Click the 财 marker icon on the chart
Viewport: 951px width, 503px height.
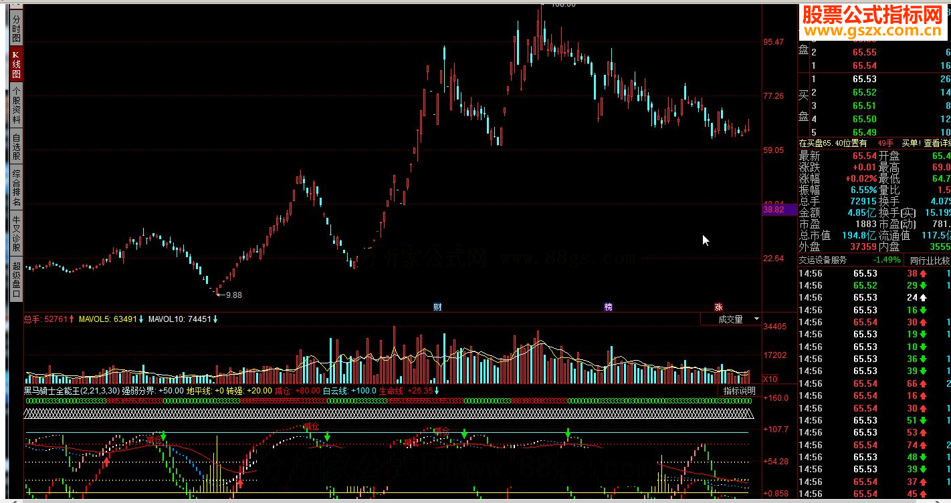point(437,307)
